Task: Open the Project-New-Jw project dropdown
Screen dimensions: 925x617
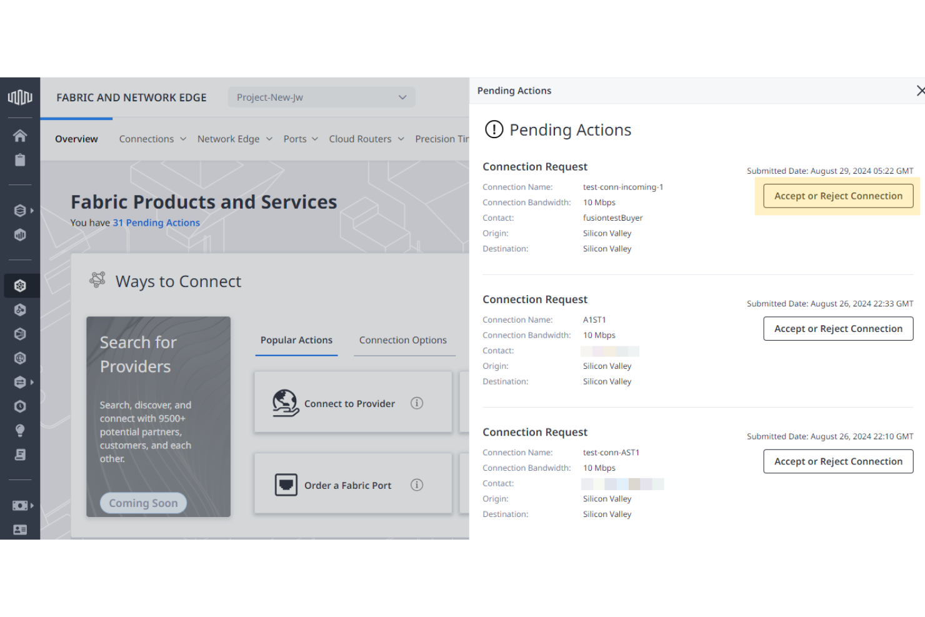Action: tap(321, 97)
